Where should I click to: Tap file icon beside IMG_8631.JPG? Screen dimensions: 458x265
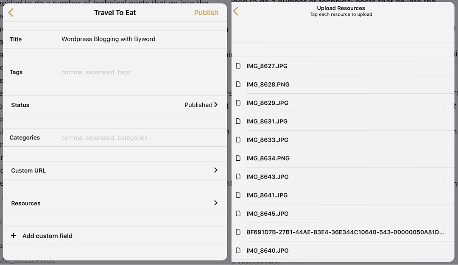(238, 121)
